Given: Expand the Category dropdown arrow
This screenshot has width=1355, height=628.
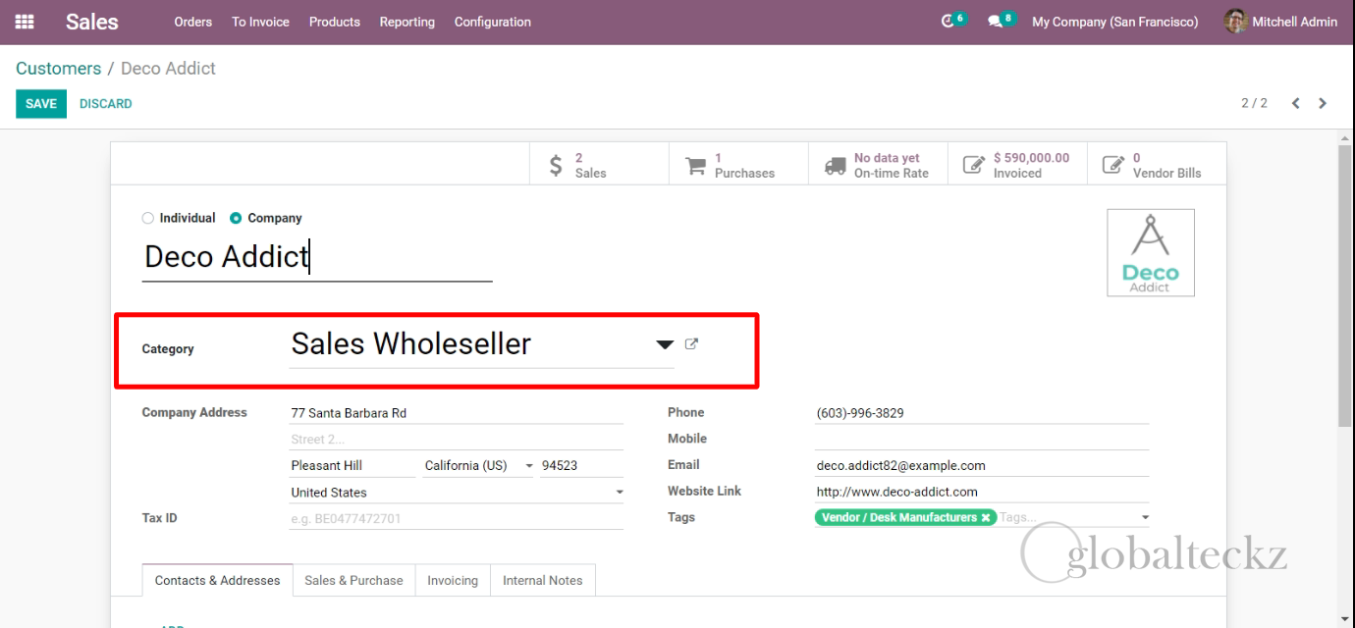Looking at the screenshot, I should (x=665, y=344).
